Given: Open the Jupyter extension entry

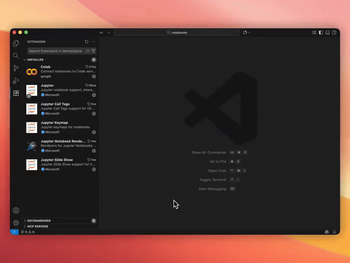Looking at the screenshot, I should pos(60,90).
